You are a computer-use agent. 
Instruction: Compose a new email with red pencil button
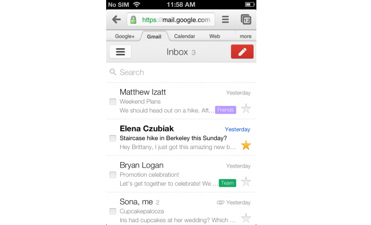point(242,52)
